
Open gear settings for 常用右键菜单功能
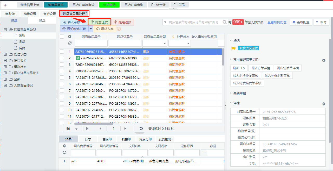pyautogui.click(x=324, y=60)
